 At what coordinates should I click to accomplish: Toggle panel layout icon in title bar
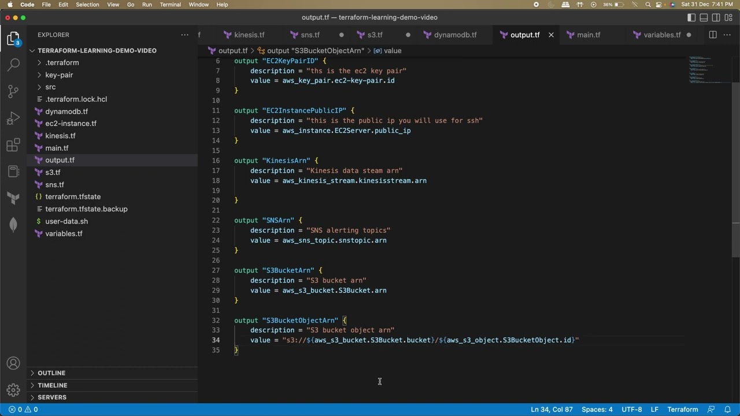[704, 17]
